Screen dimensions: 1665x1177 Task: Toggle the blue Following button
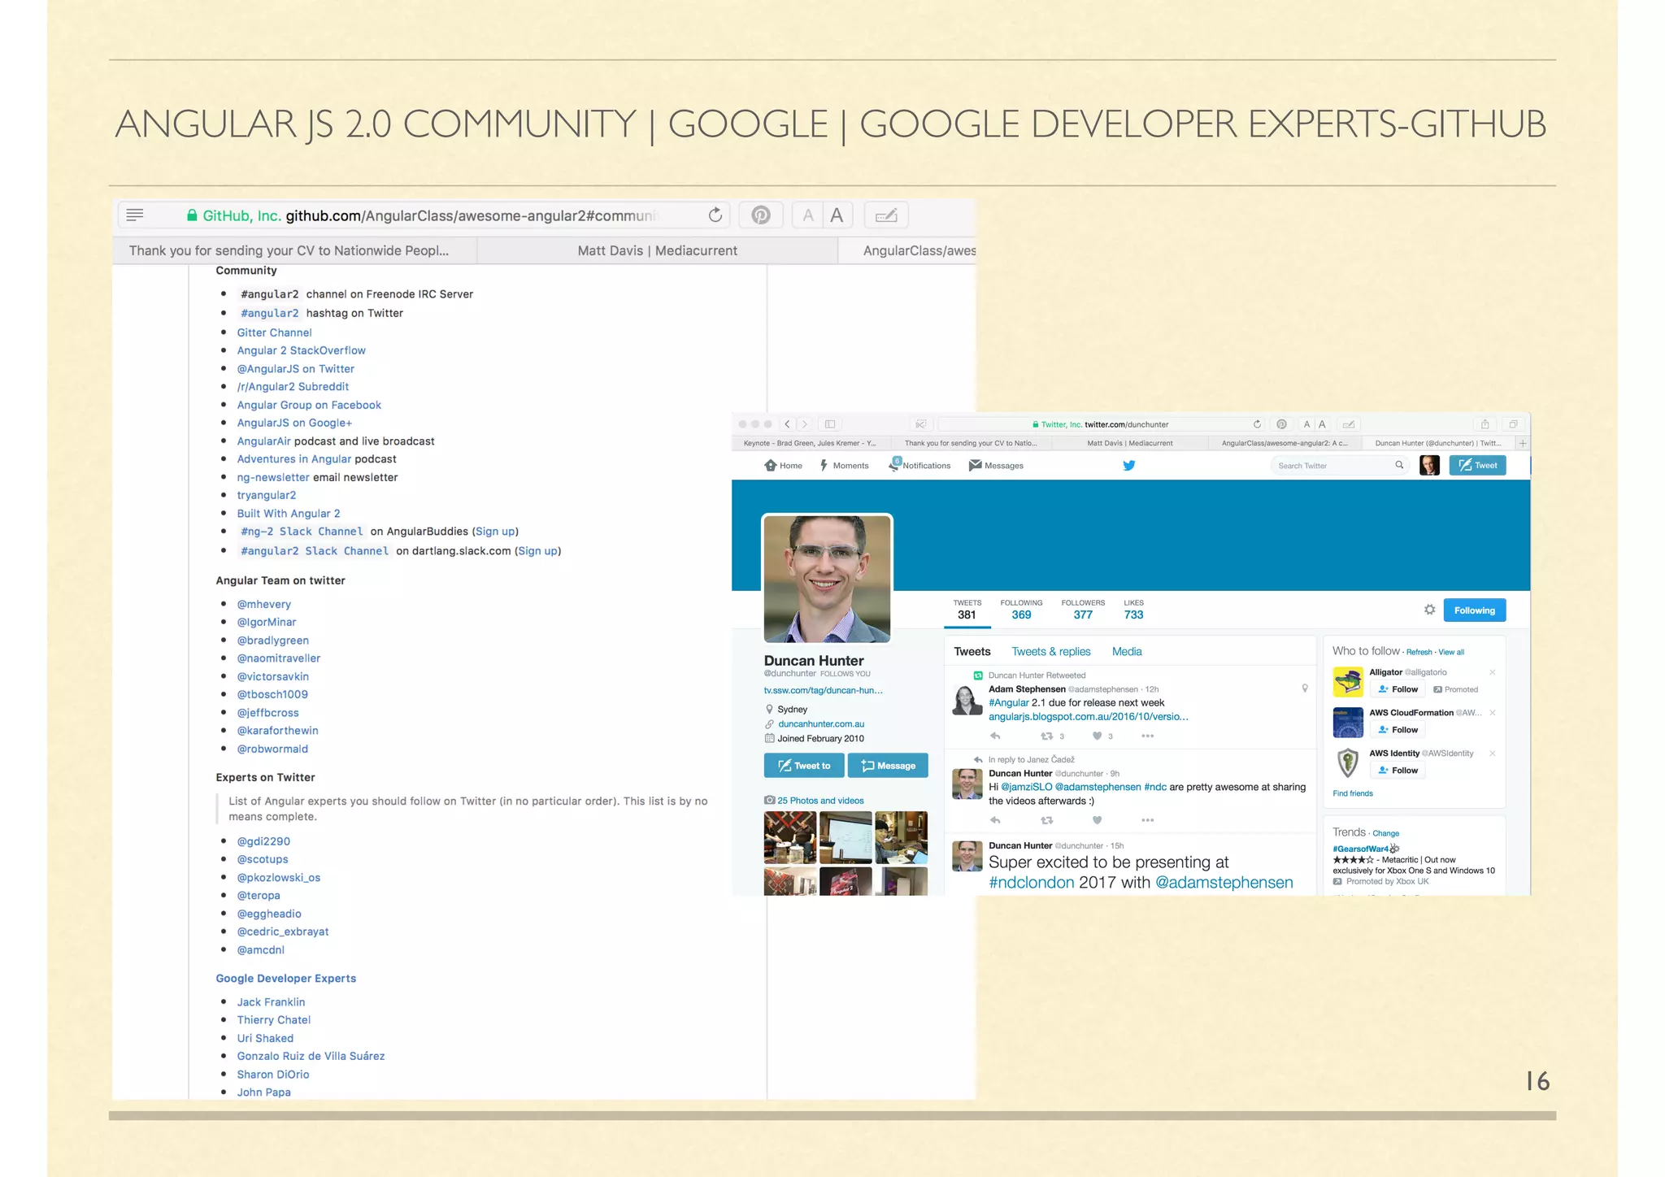click(1474, 610)
